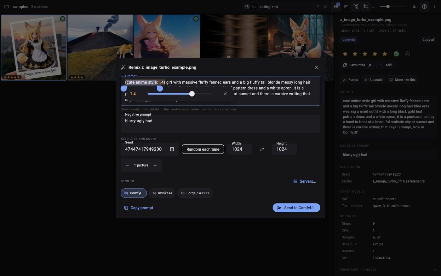The height and width of the screenshot is (276, 441).
Task: Toggle the reject X circle flag
Action: tap(407, 54)
